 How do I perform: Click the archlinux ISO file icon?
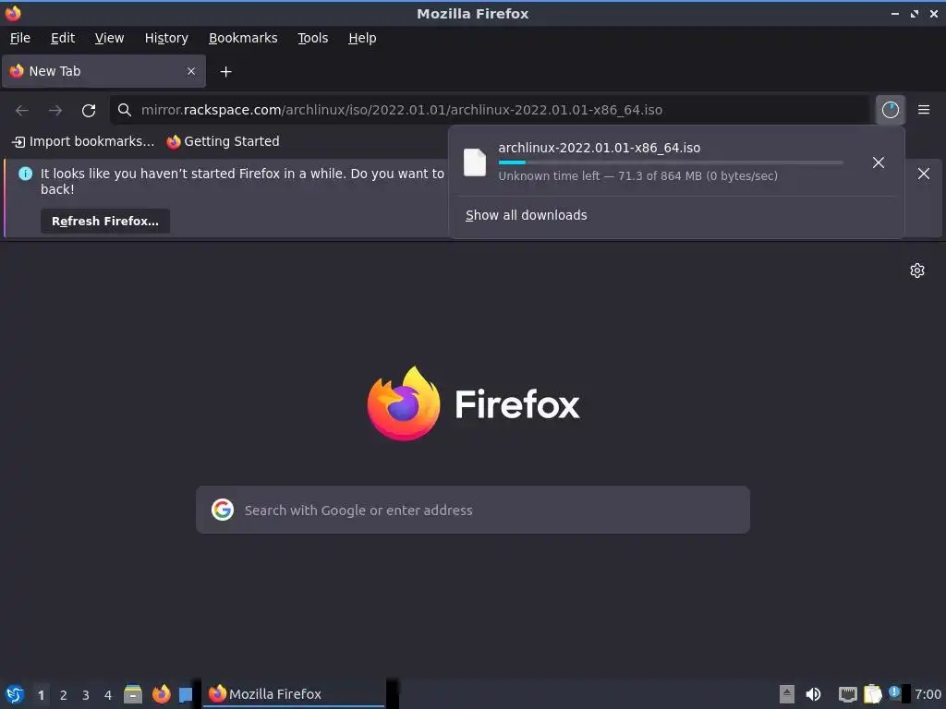[474, 162]
